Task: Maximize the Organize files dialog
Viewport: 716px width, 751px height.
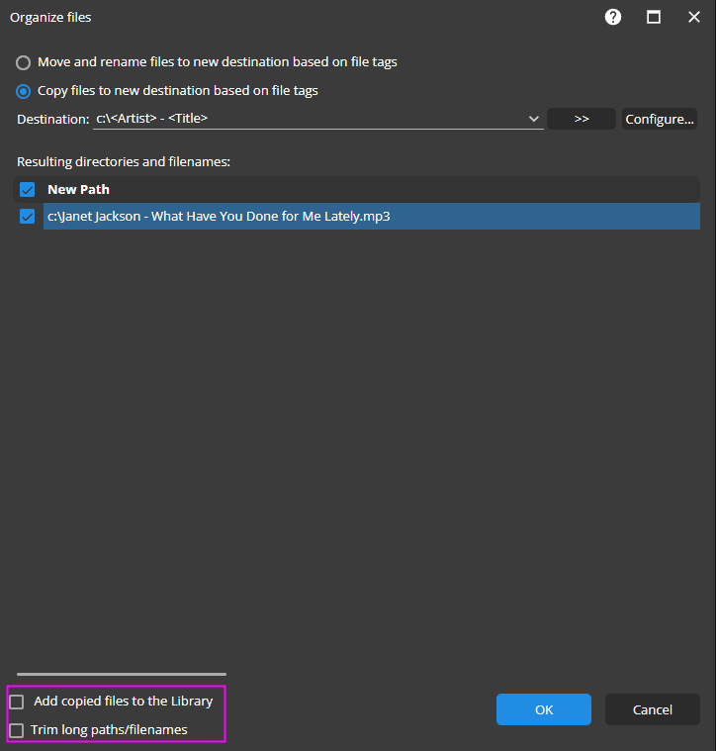Action: (x=654, y=17)
